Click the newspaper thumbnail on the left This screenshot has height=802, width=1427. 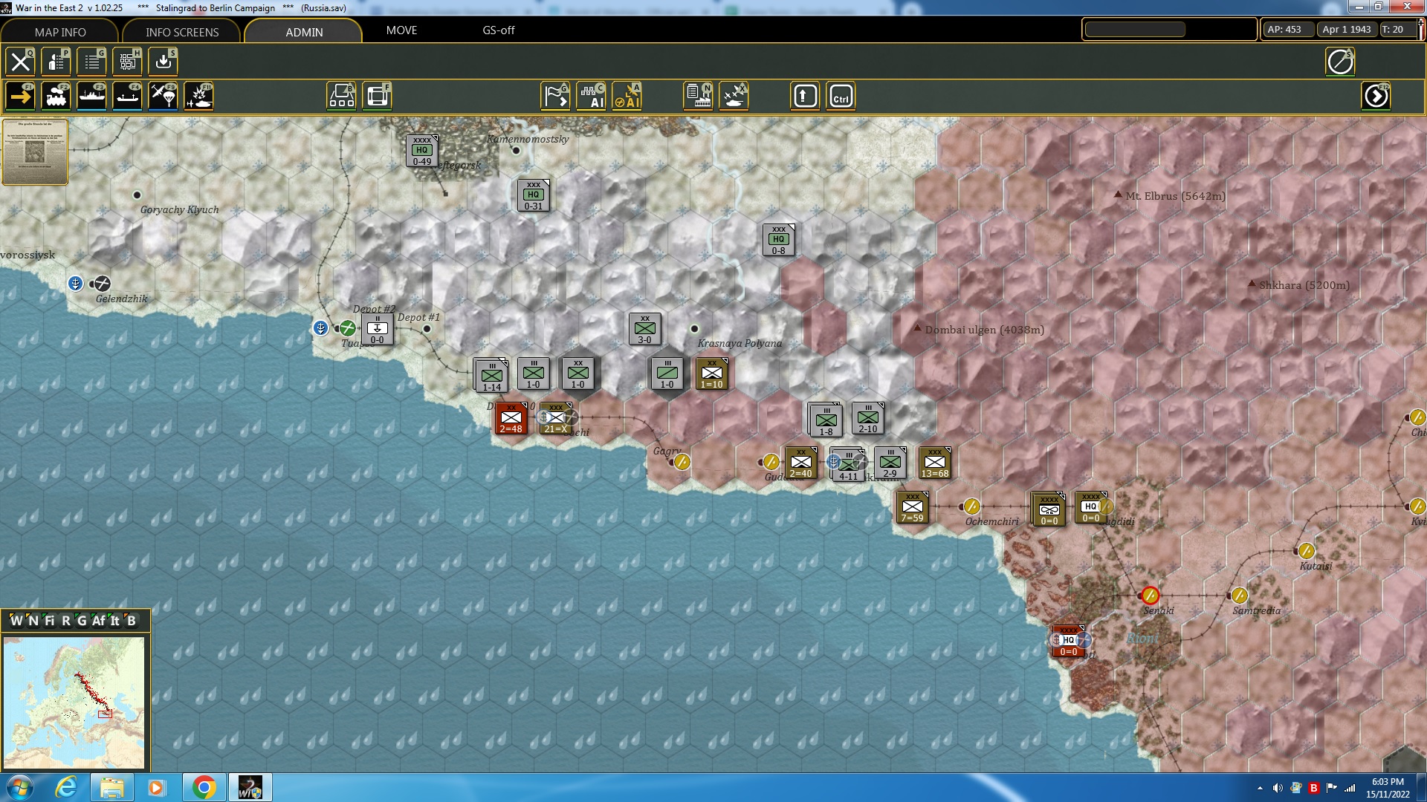click(x=34, y=152)
